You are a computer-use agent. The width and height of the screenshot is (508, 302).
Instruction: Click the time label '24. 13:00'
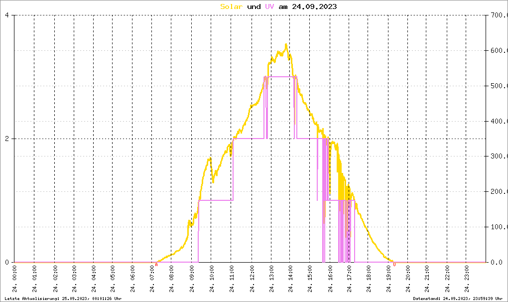tap(271, 279)
